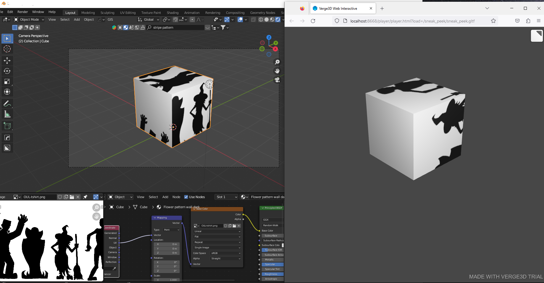
Task: Select the Move tool
Action: click(7, 61)
